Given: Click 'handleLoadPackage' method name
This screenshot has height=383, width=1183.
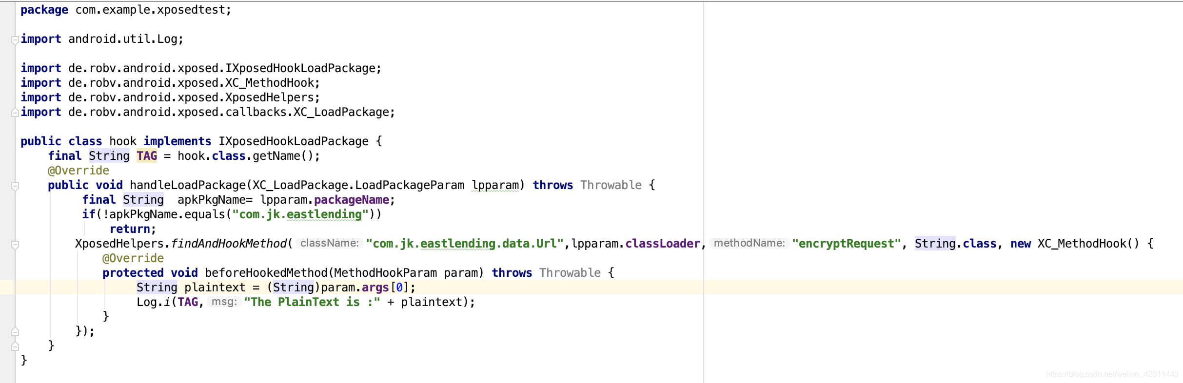Looking at the screenshot, I should click(188, 185).
